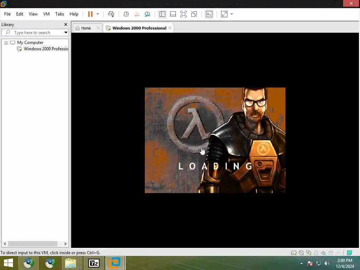
Task: Toggle the library sidebar view icon
Action: coord(162,14)
